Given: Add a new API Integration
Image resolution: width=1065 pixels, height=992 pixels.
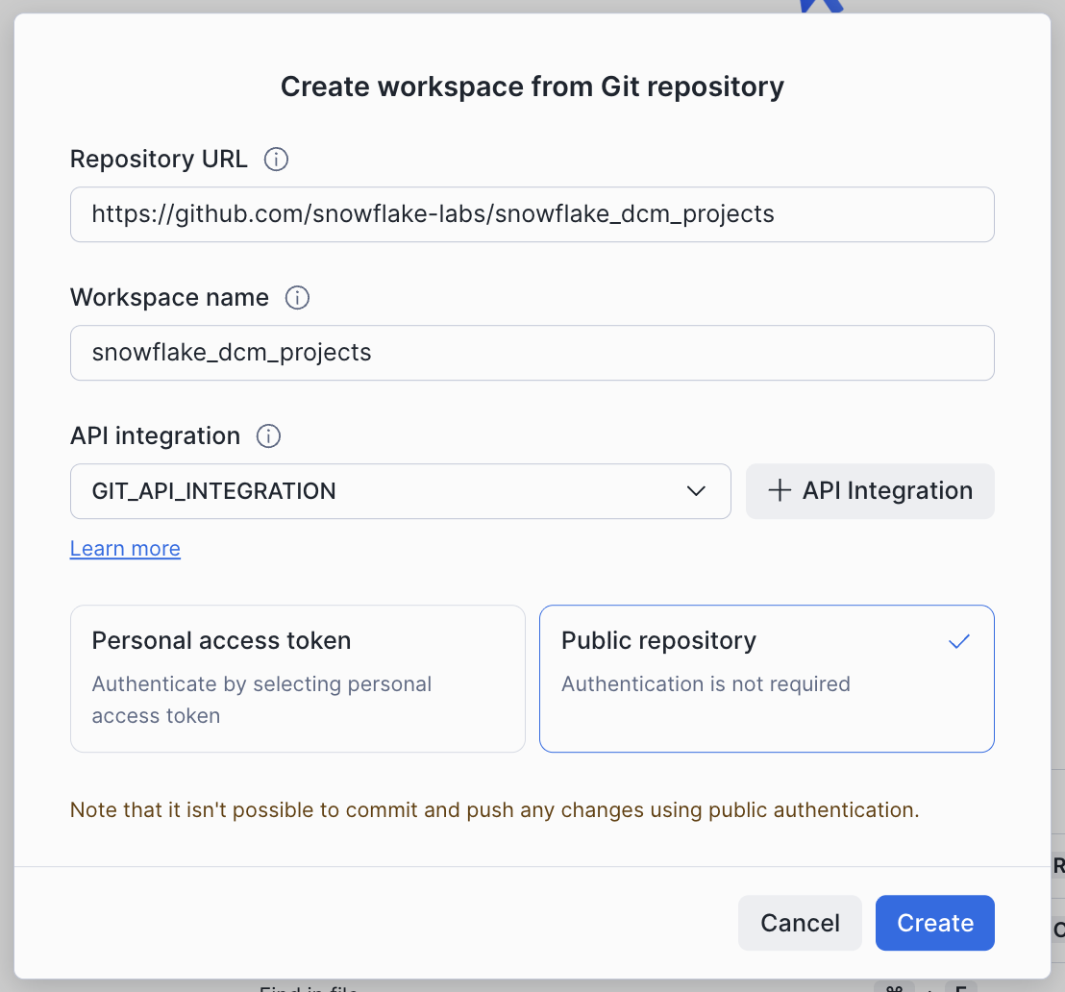Looking at the screenshot, I should (x=869, y=491).
